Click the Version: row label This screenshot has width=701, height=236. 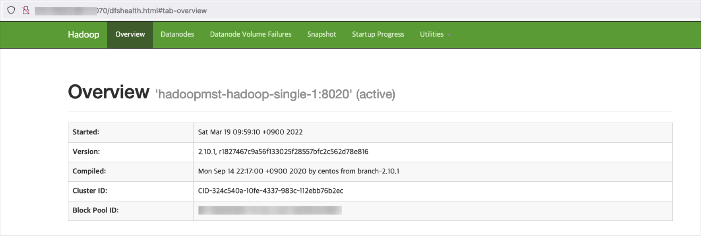tap(86, 152)
